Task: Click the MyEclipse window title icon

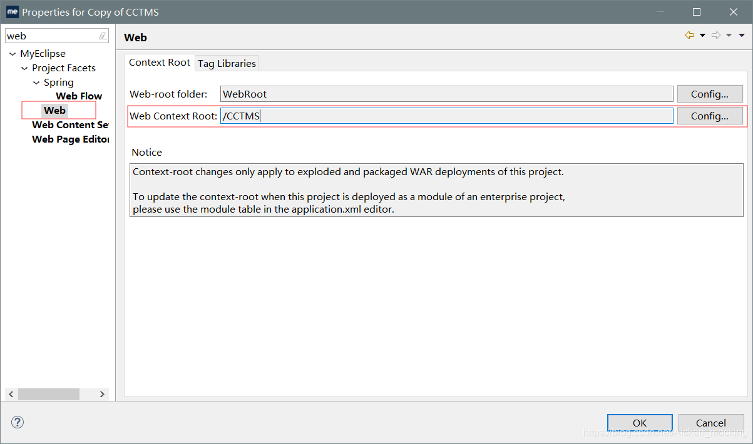Action: point(12,11)
